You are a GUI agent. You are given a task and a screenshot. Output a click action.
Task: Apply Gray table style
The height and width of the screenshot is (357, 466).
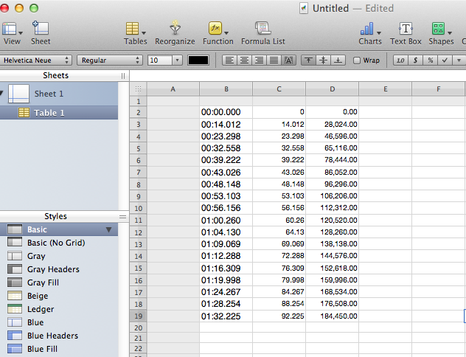[59, 256]
